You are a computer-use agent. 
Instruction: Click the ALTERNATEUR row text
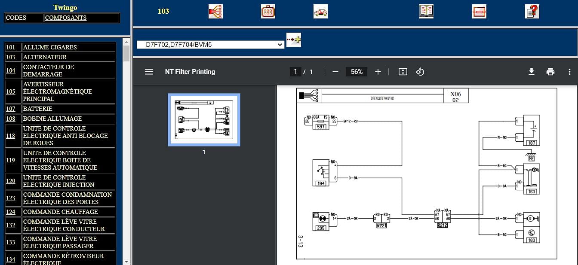coord(45,57)
